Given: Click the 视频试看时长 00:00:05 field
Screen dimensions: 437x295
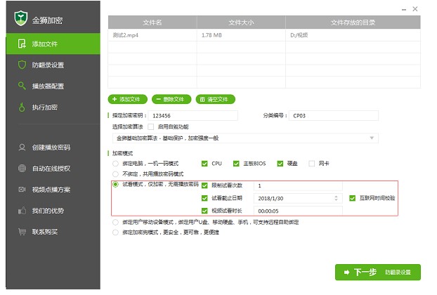Looking at the screenshot, I should click(x=298, y=211).
